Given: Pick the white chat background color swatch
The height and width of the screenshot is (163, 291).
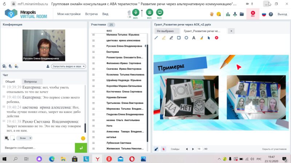Looking at the screenshot, I should tap(12, 138).
